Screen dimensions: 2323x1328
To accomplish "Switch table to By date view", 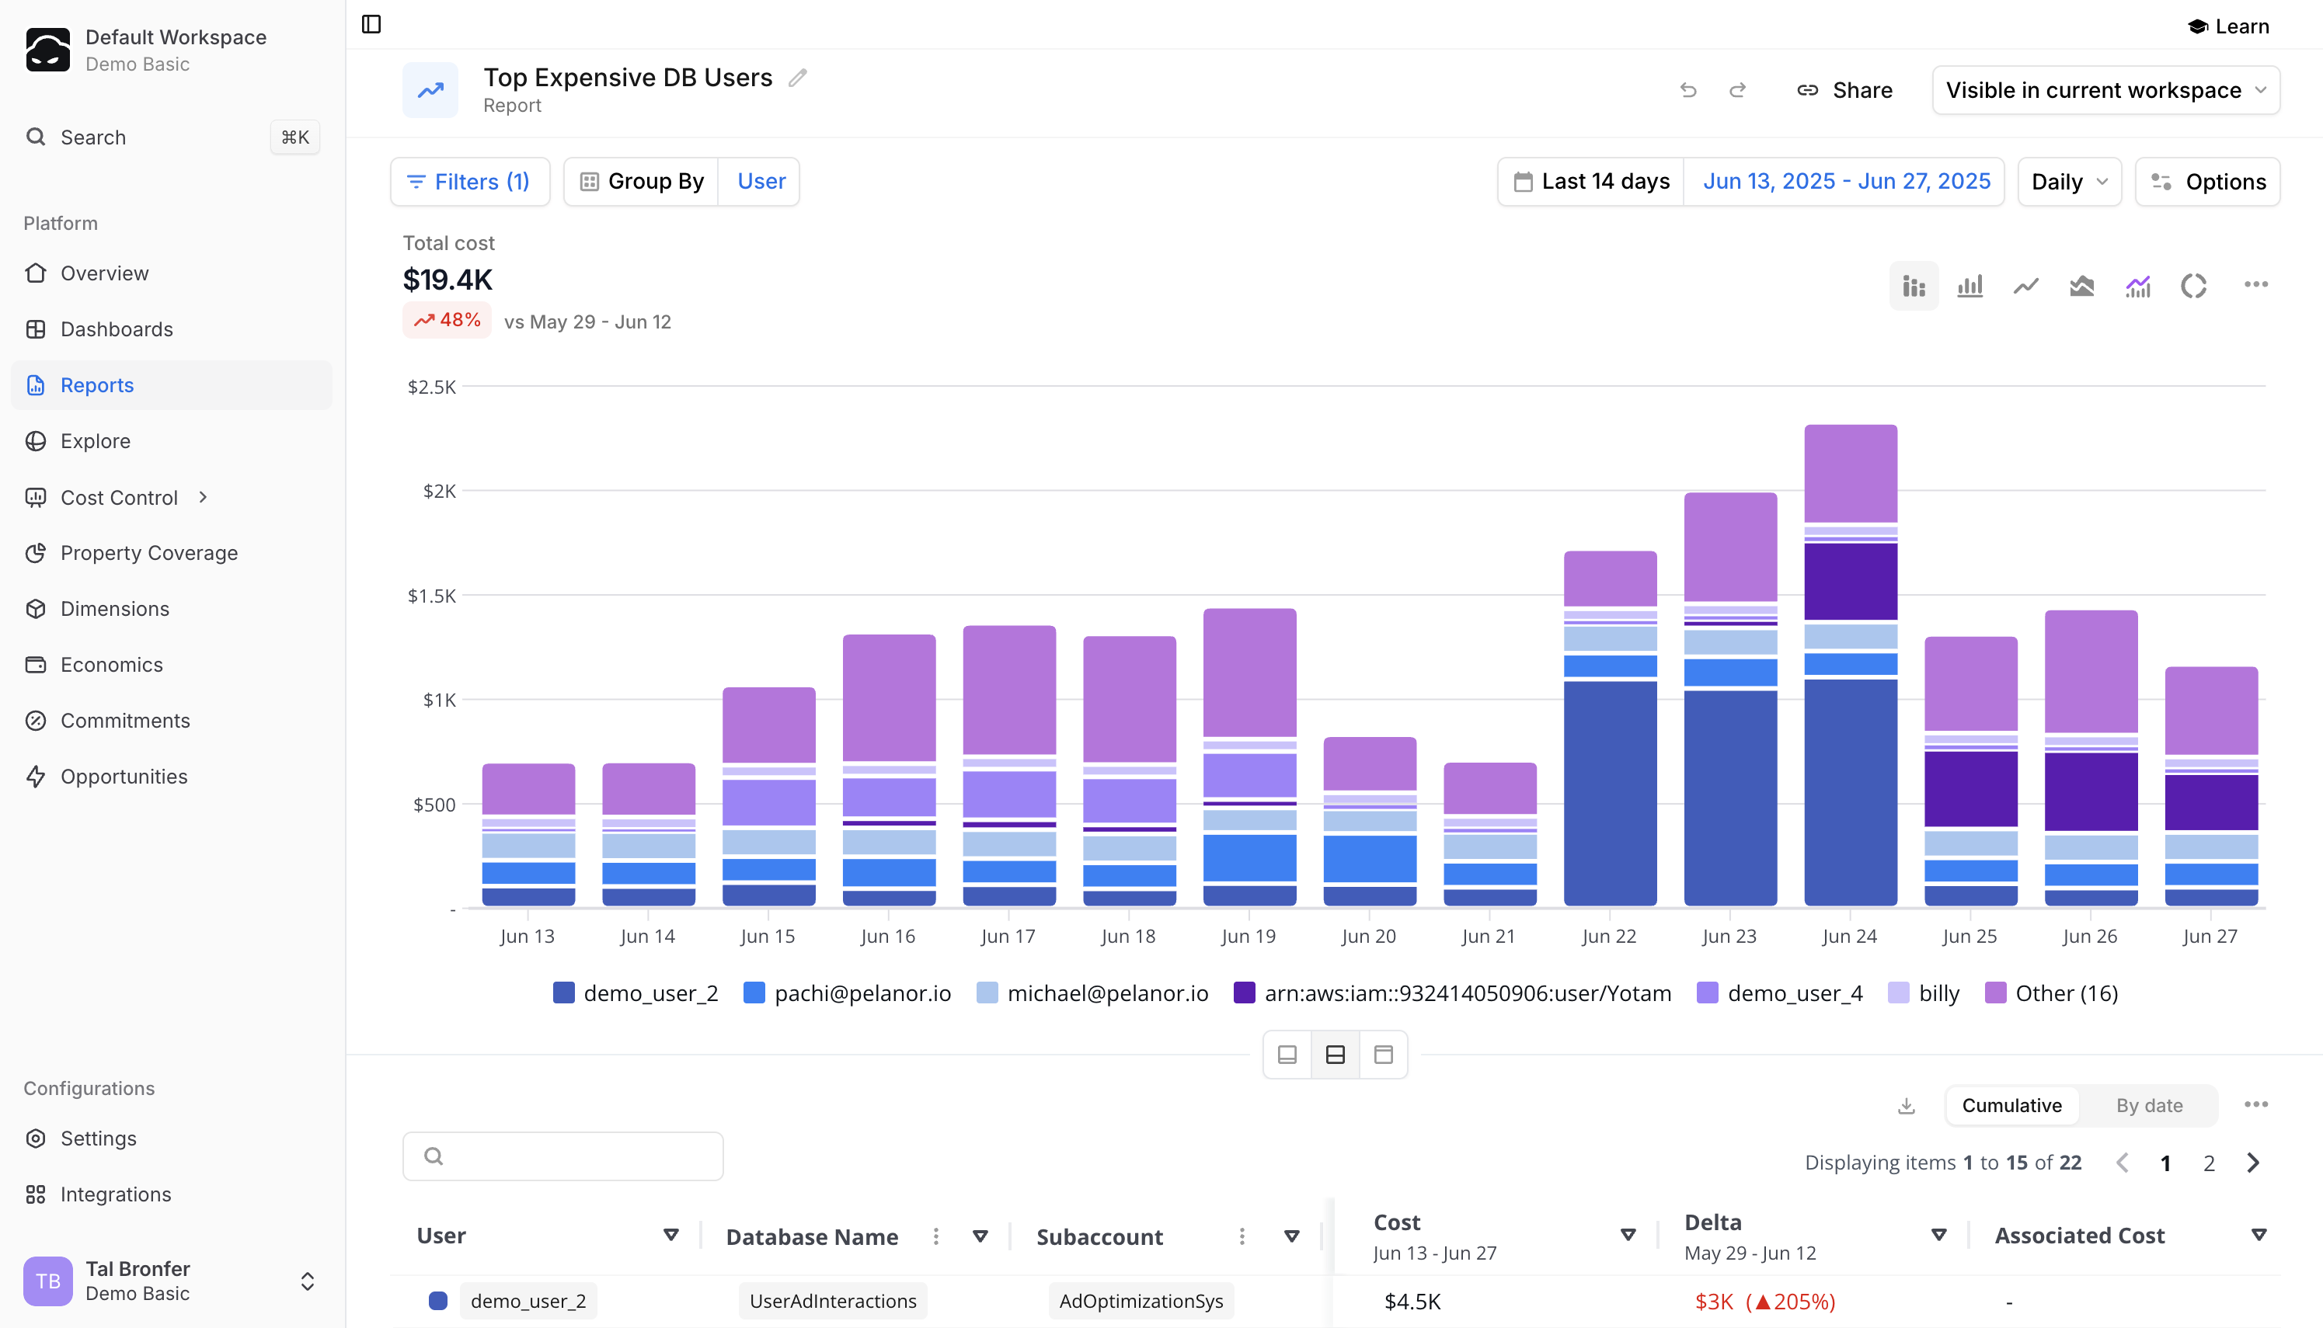I will 2149,1105.
